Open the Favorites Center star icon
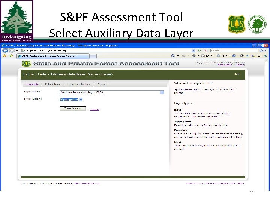This screenshot has height=202, width=270. pos(4,56)
